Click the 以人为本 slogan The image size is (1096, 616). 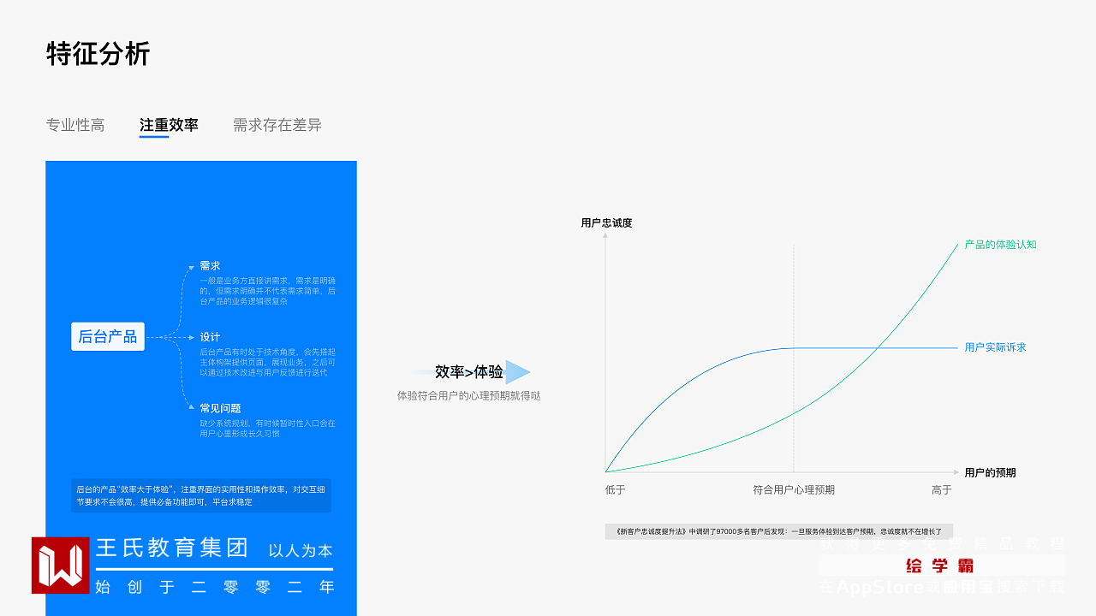[301, 551]
